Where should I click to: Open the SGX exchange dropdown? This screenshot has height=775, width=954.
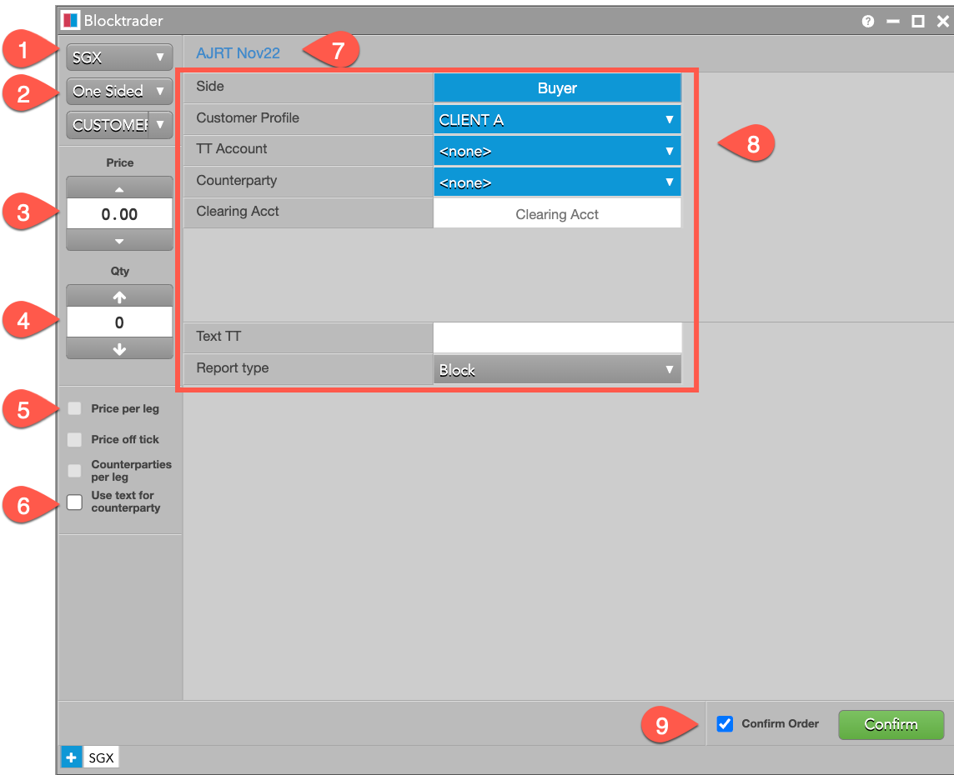[x=119, y=57]
